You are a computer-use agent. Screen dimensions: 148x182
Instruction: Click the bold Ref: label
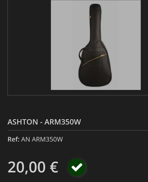(14, 139)
